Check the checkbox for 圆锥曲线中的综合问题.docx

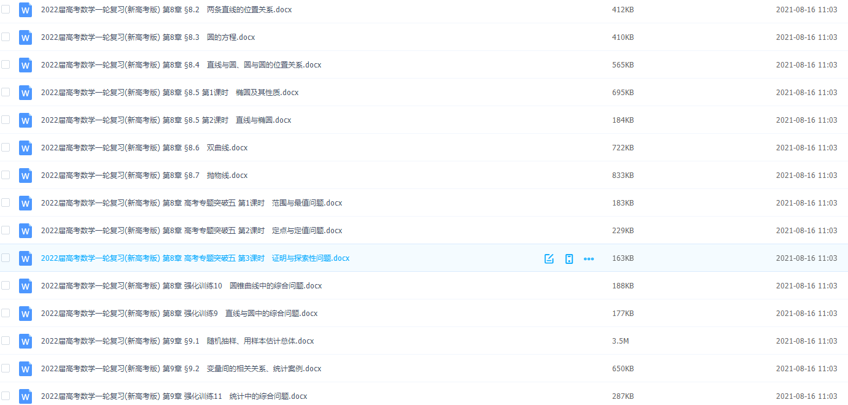[x=6, y=286]
